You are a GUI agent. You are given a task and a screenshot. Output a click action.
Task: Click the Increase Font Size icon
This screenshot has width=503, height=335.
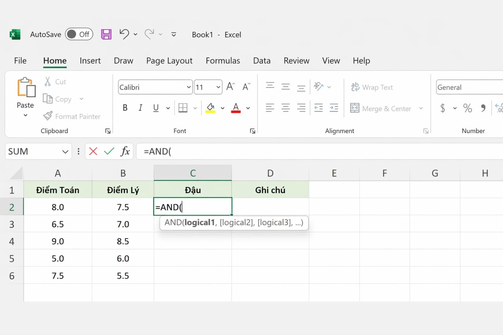[231, 87]
